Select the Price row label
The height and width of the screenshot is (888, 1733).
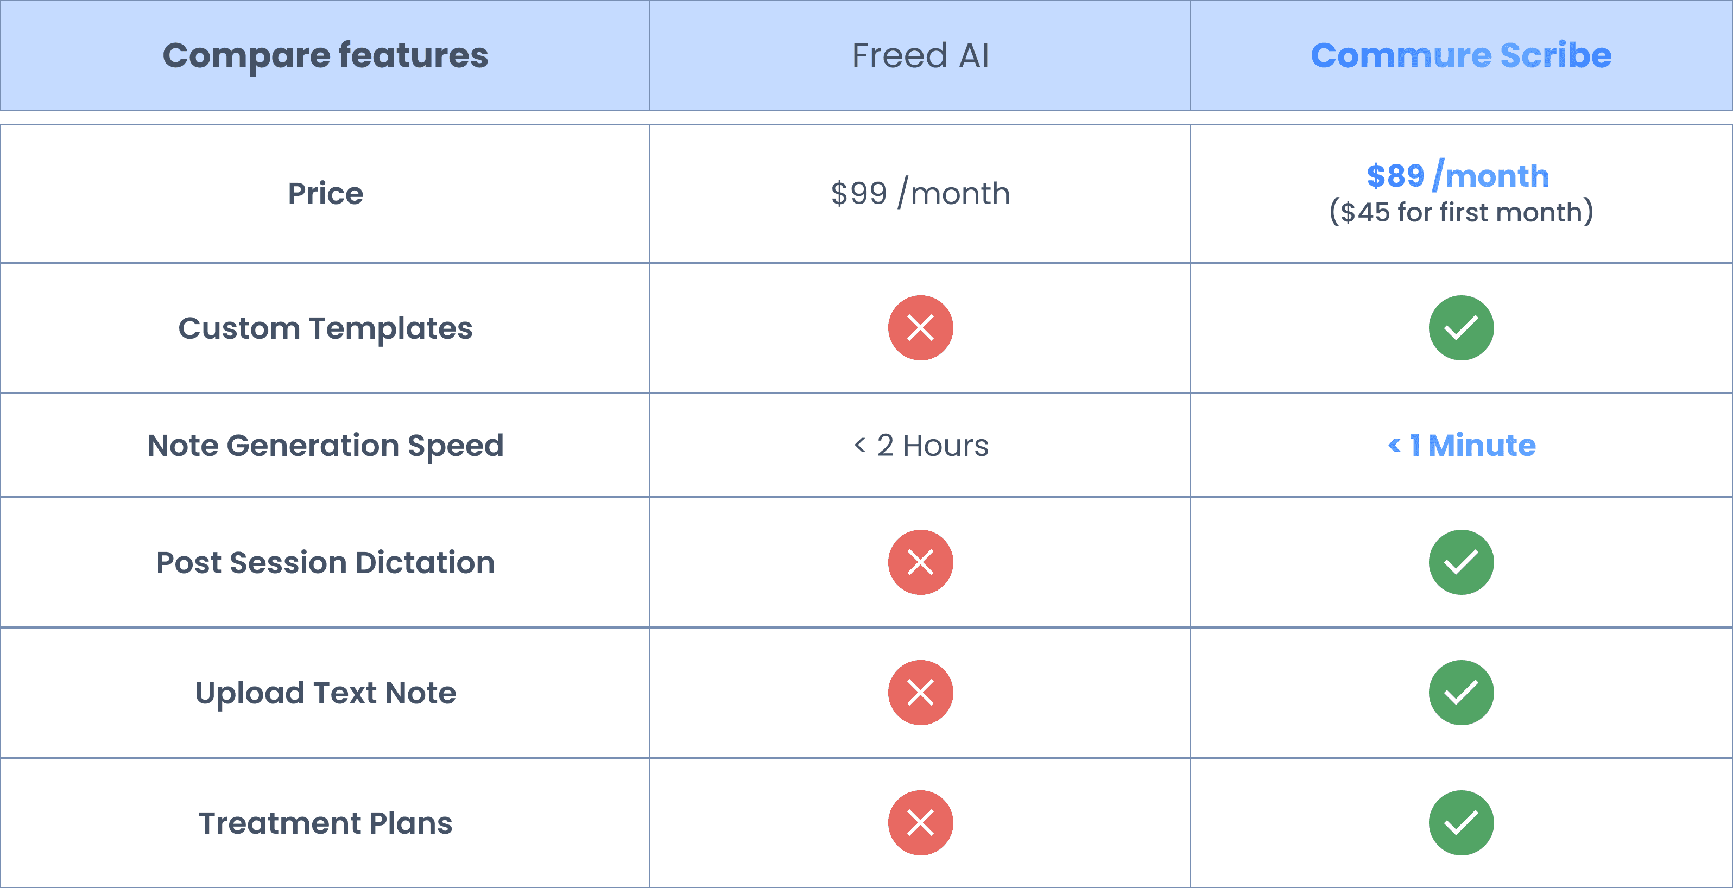pyautogui.click(x=325, y=194)
